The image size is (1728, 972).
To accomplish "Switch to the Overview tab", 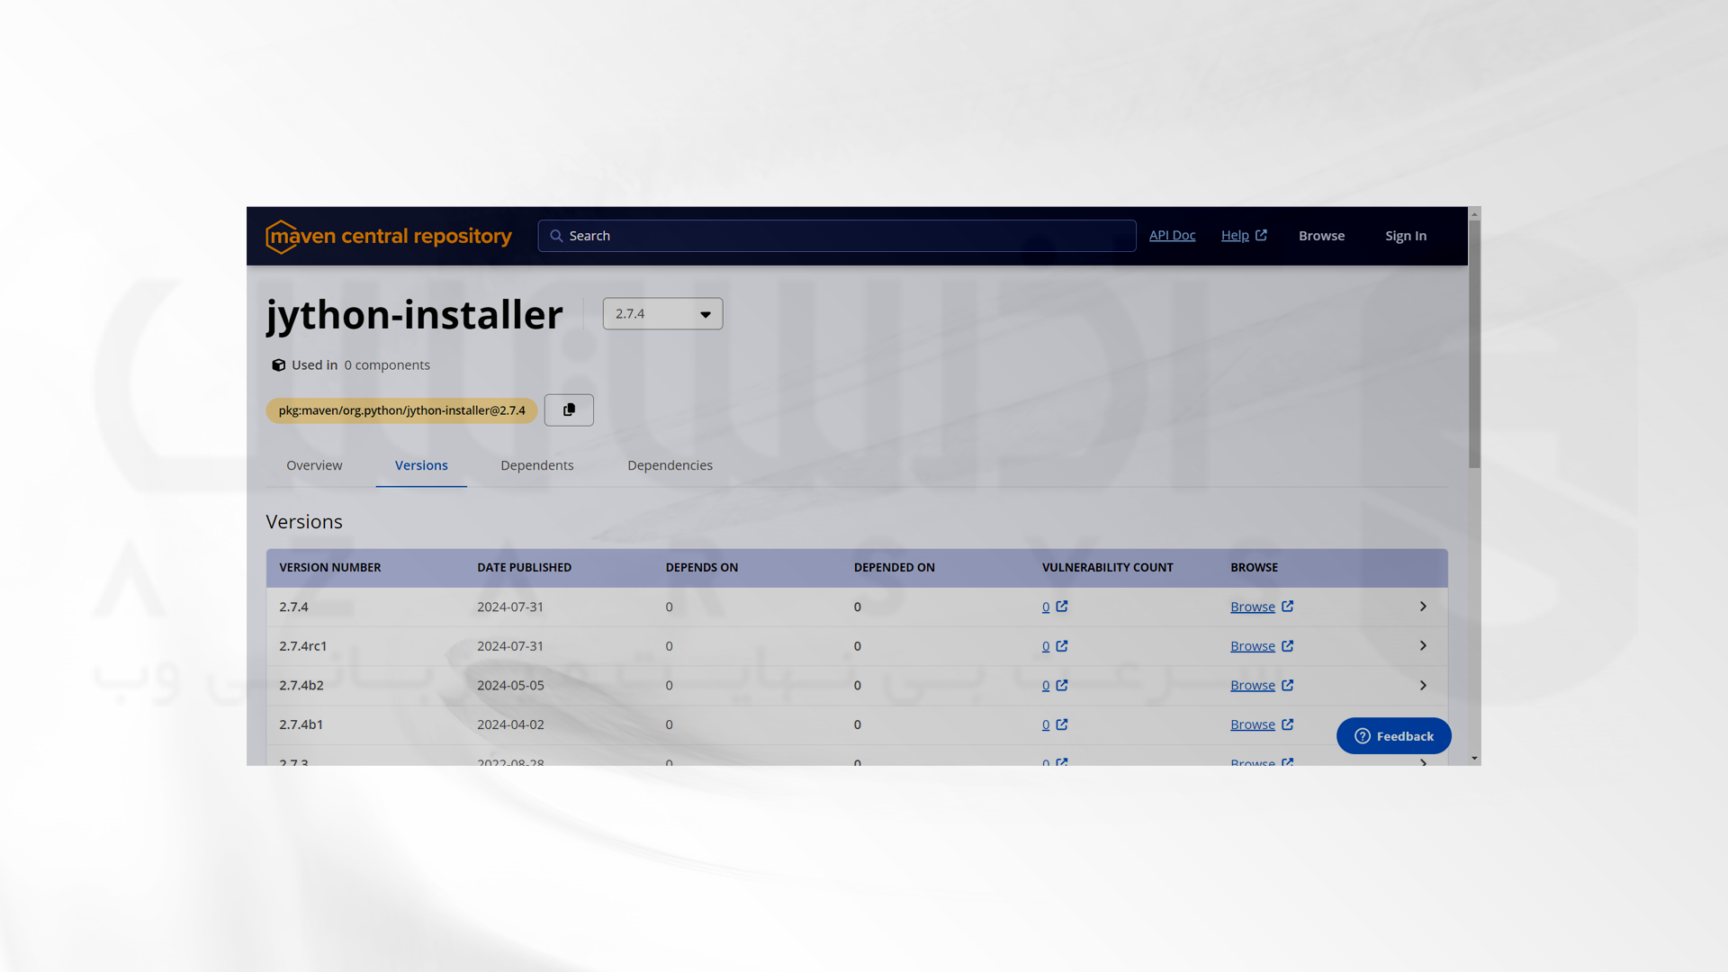I will click(314, 465).
